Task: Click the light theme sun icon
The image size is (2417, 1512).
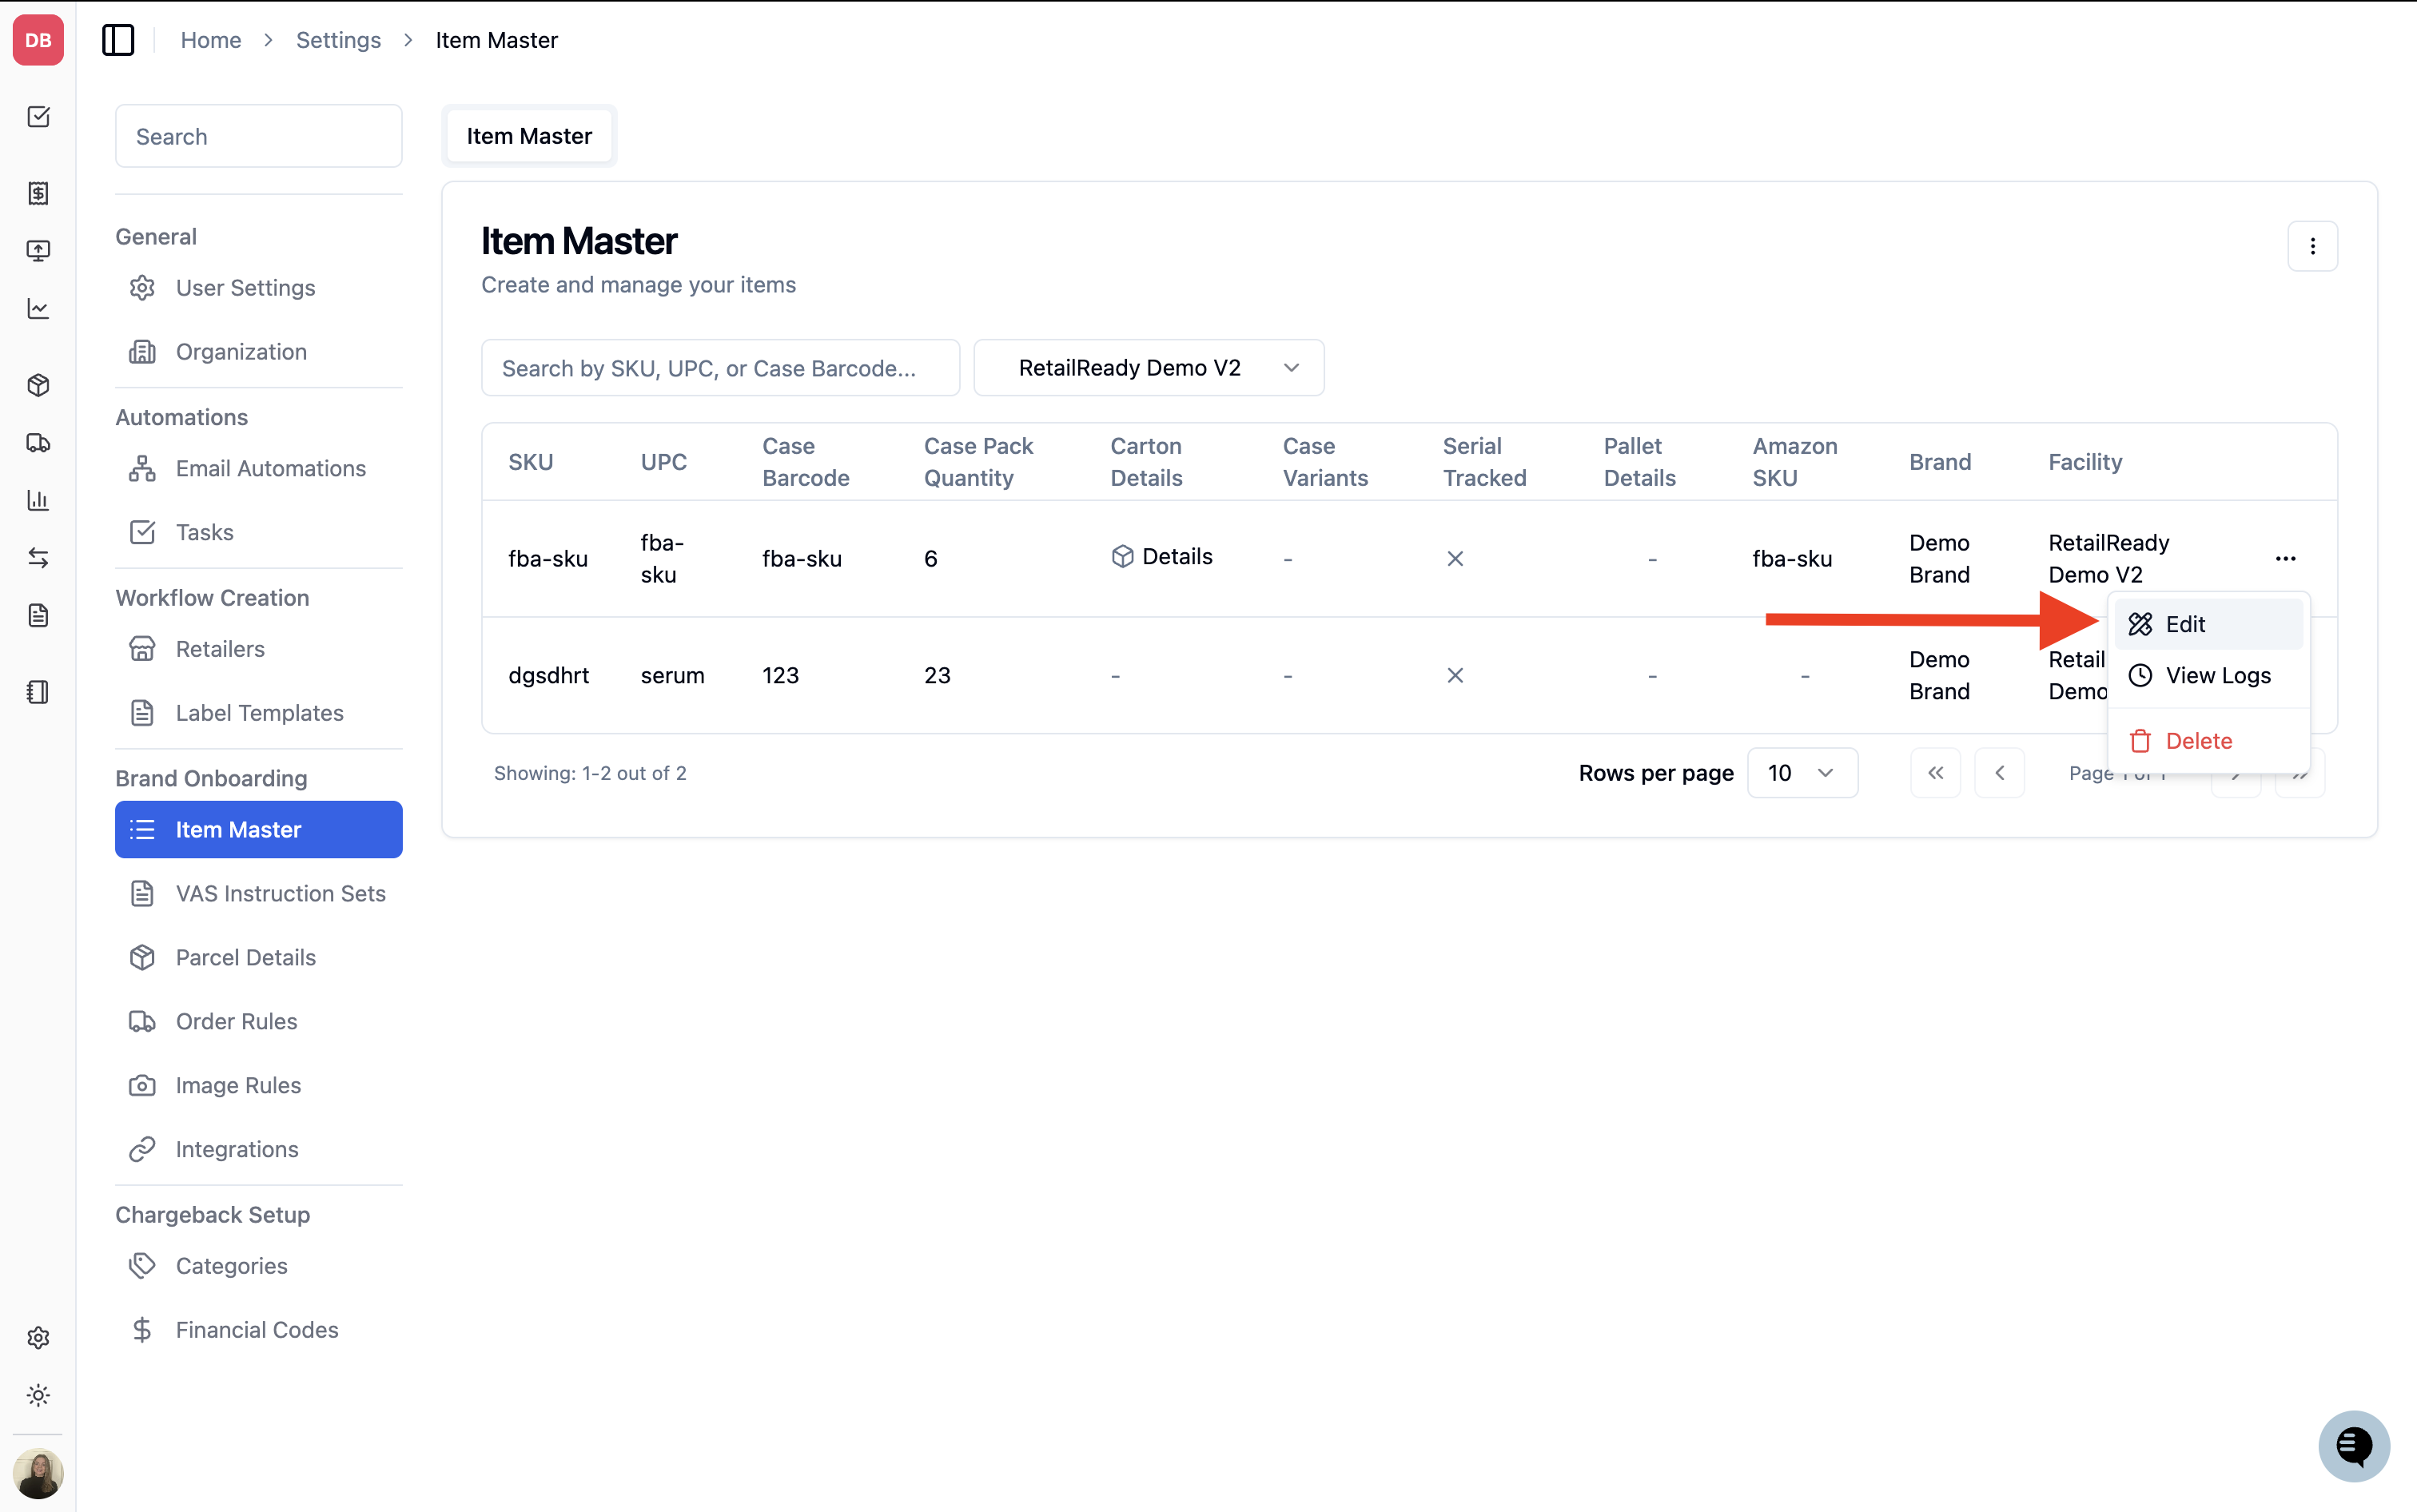Action: 38,1395
